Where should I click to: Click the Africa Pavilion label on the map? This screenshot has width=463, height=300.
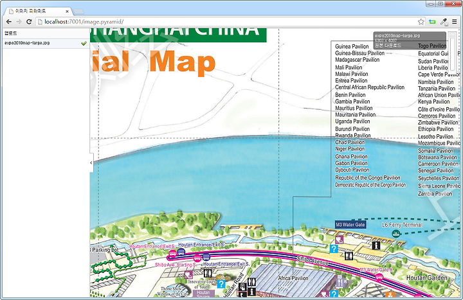[x=293, y=278]
